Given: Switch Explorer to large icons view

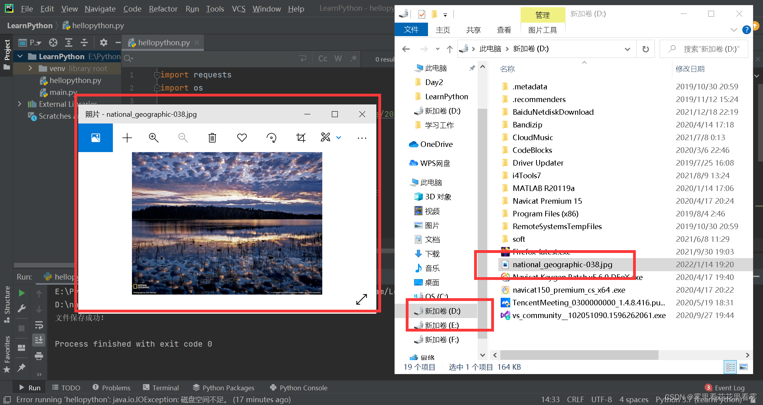Looking at the screenshot, I should coord(744,367).
